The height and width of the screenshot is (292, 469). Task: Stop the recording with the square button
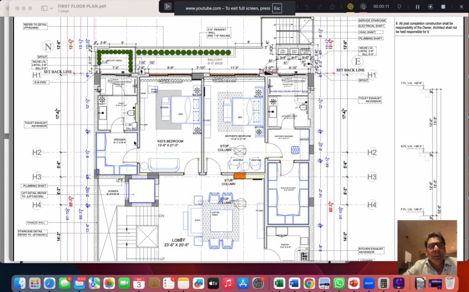coord(443,7)
